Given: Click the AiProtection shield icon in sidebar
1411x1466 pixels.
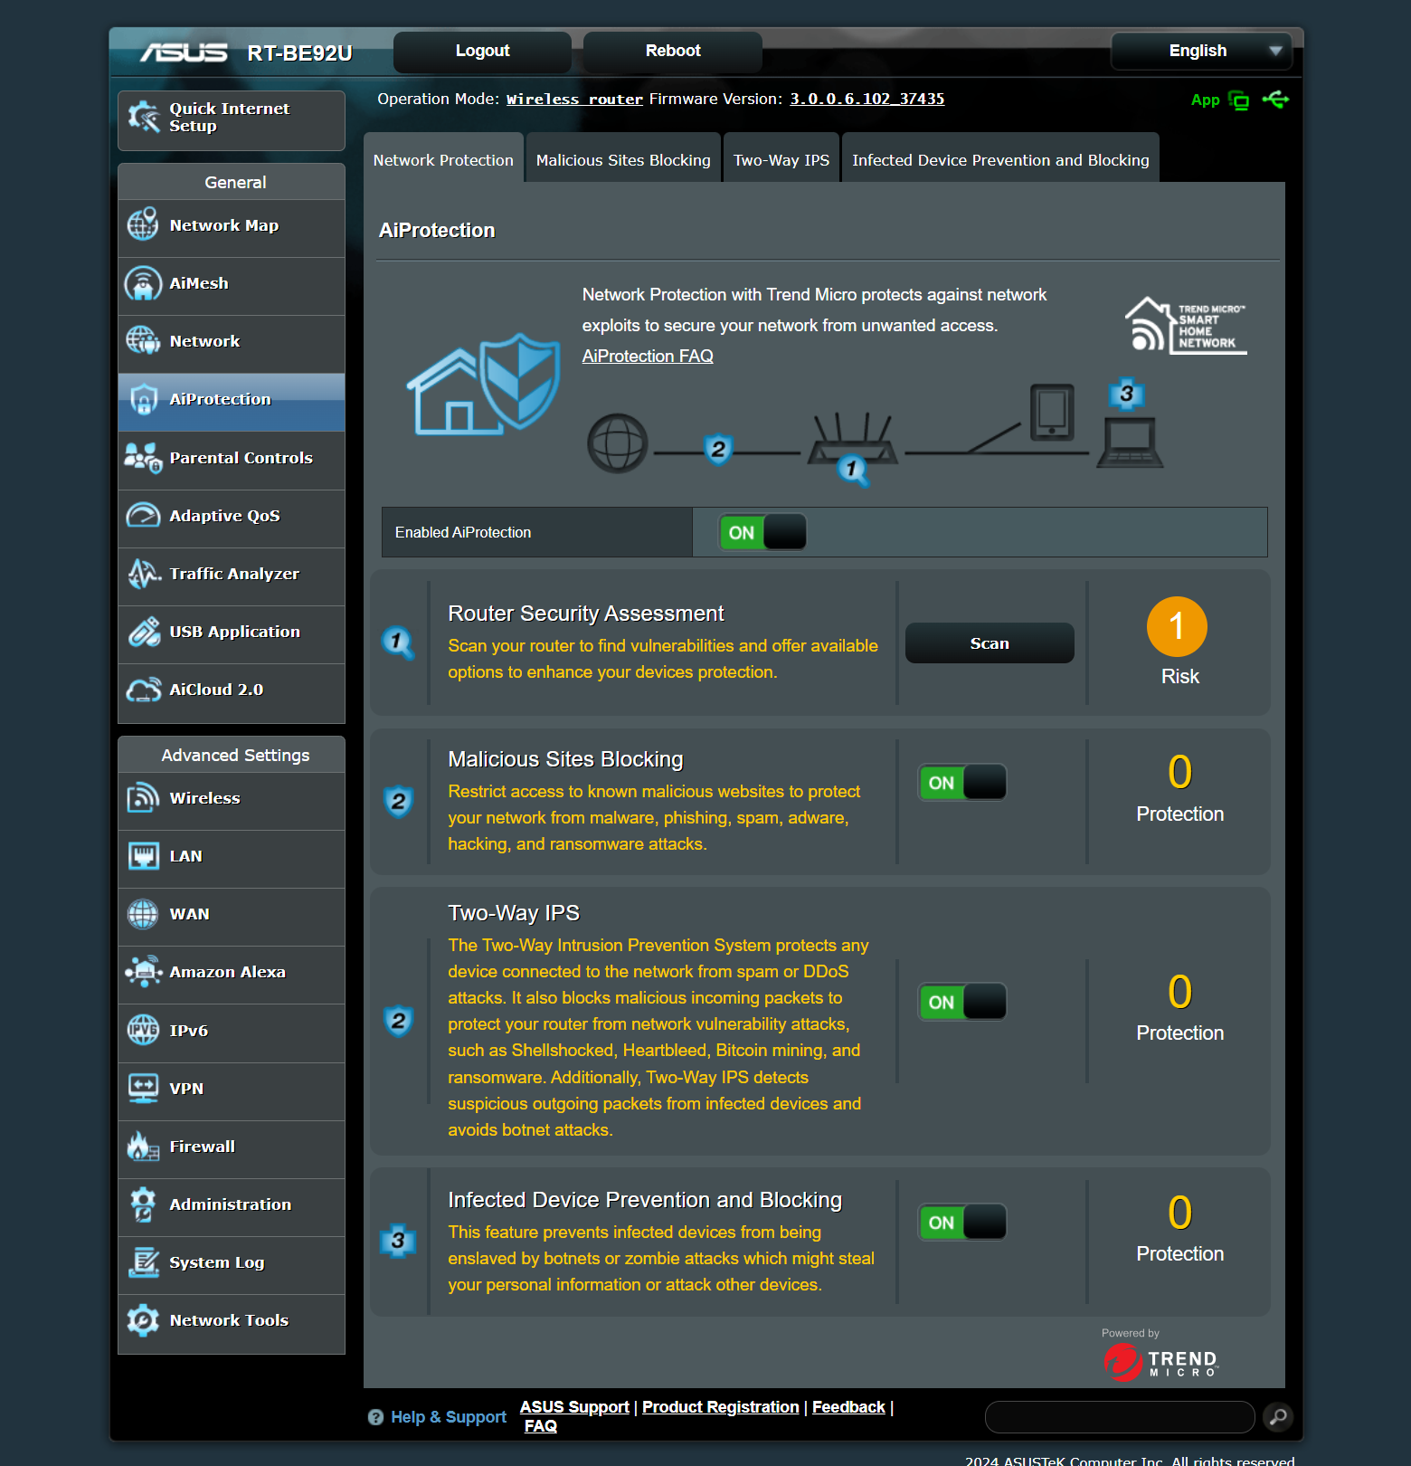Looking at the screenshot, I should point(143,399).
